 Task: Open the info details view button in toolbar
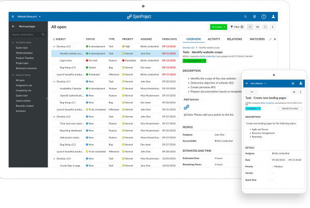click(250, 27)
